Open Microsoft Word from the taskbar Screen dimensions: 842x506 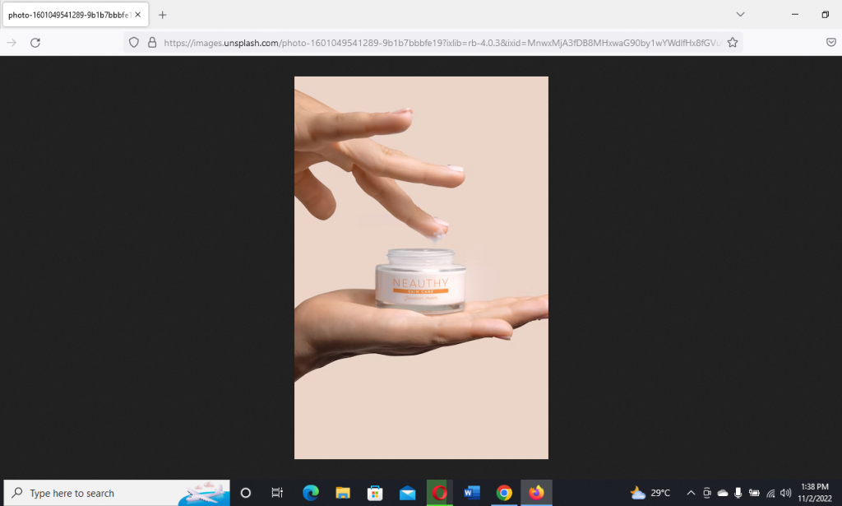click(x=471, y=493)
